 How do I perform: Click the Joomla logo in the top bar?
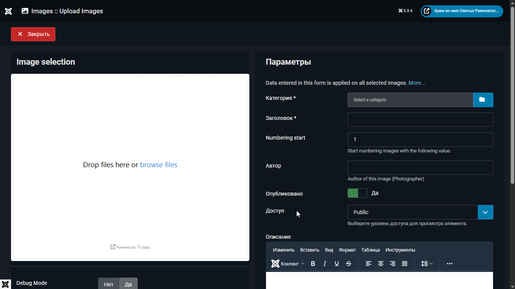point(8,11)
